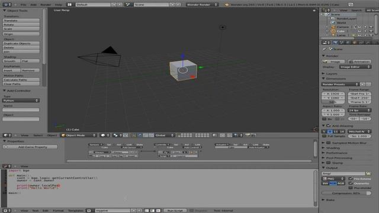Toggle the Overwrite checkbox
This screenshot has width=379, height=213.
(351, 183)
